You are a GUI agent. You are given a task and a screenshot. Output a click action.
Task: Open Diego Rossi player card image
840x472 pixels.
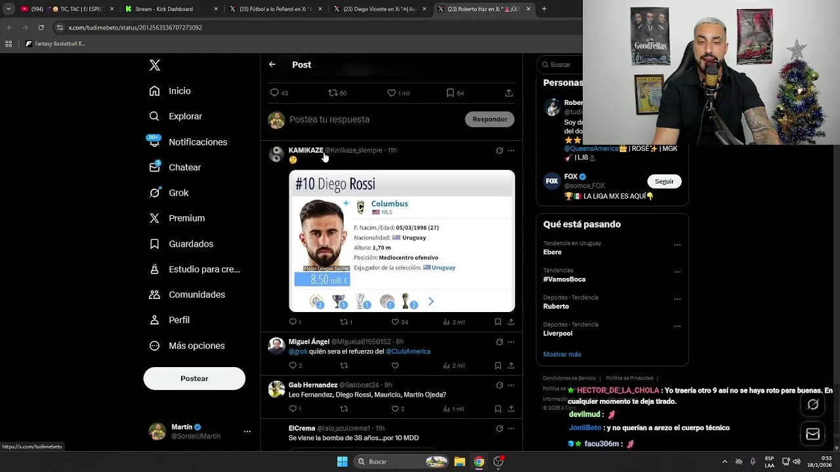[402, 241]
